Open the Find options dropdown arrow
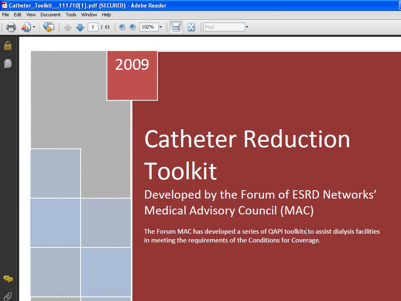Screen dimensions: 401x301 tap(247, 27)
